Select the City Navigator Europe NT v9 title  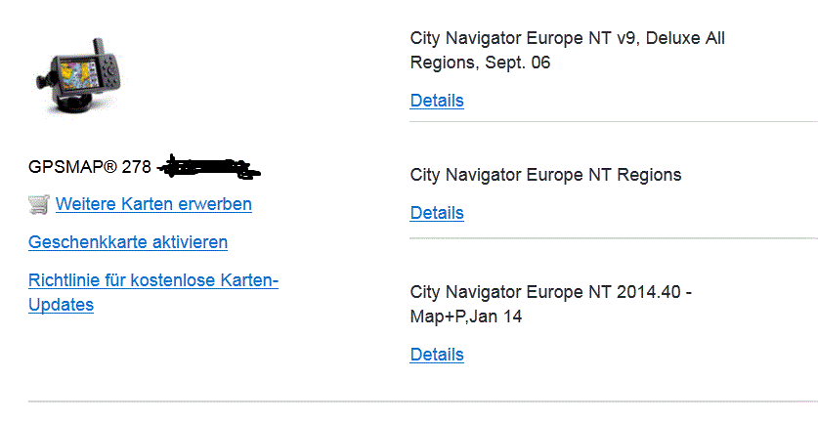pyautogui.click(x=567, y=39)
